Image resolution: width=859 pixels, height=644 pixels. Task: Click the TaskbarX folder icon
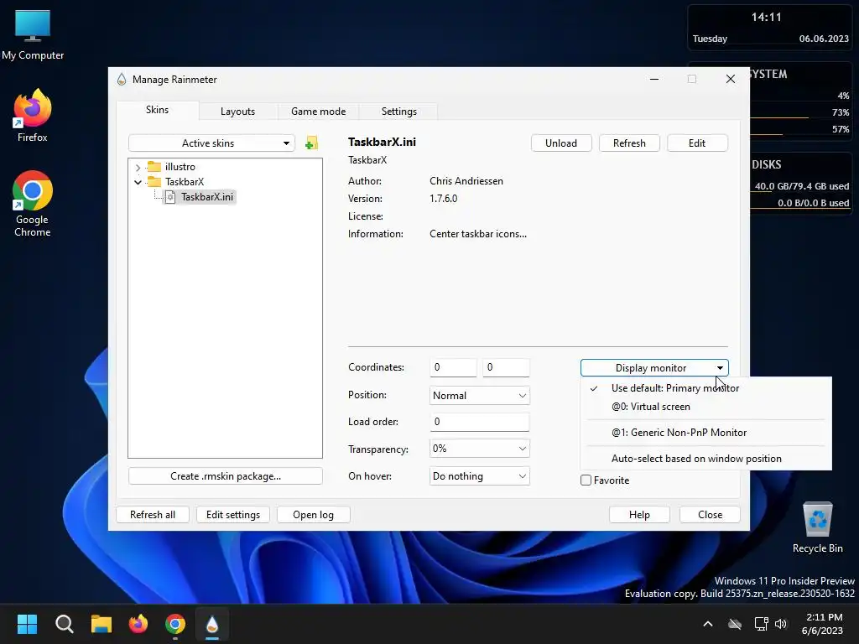tap(154, 182)
